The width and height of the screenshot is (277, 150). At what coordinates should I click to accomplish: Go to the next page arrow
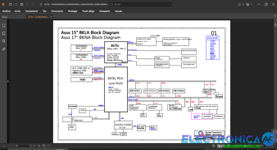pos(34,146)
